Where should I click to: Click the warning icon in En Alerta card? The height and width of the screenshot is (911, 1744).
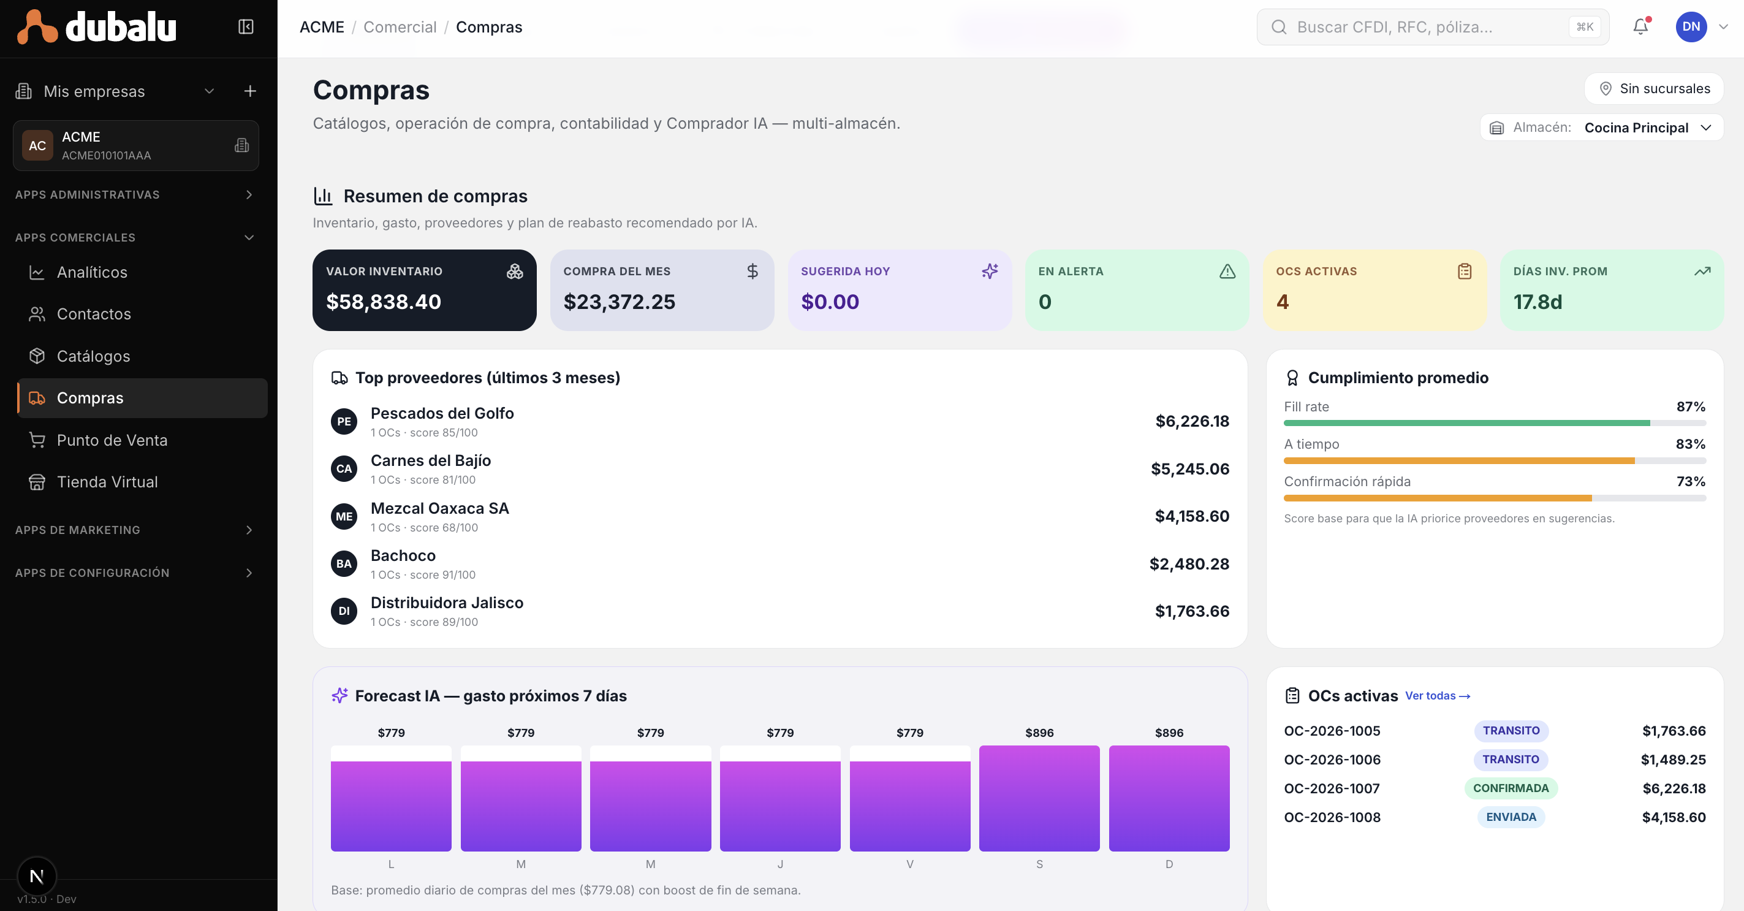pos(1227,272)
